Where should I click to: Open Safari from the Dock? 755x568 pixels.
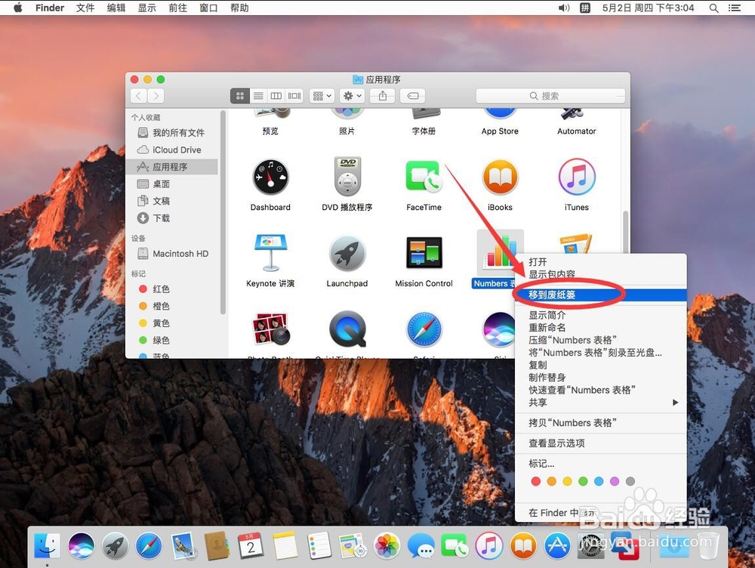[x=149, y=545]
